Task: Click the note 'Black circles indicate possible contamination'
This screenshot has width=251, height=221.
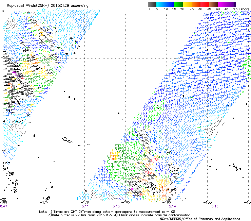Action: (155, 215)
